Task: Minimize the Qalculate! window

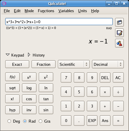Action: point(109,4)
